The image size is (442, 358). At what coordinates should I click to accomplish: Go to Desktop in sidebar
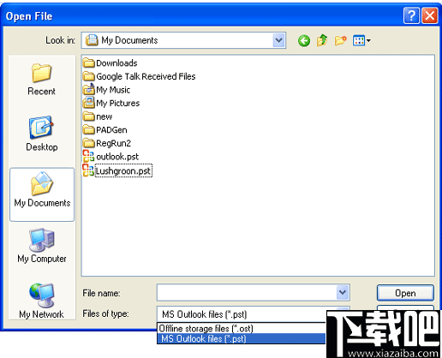click(42, 134)
